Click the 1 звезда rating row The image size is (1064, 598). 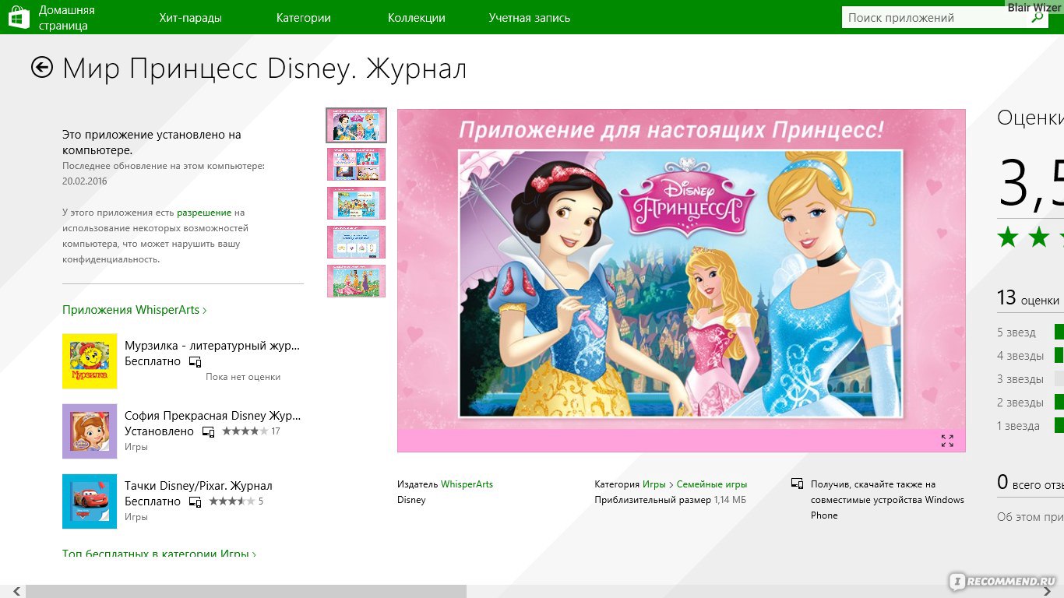click(x=1030, y=426)
